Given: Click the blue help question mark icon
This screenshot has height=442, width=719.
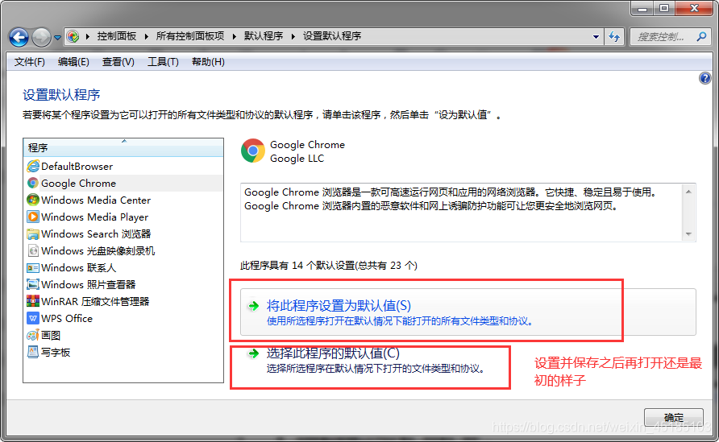Looking at the screenshot, I should pos(704,78).
